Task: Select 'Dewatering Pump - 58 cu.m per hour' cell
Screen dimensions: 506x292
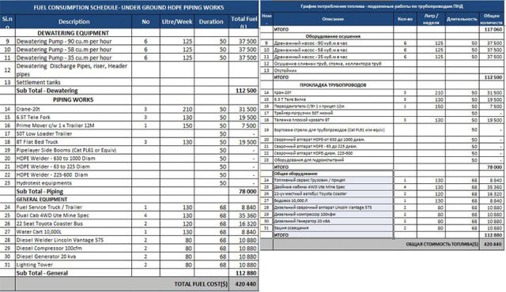Action: (74, 49)
